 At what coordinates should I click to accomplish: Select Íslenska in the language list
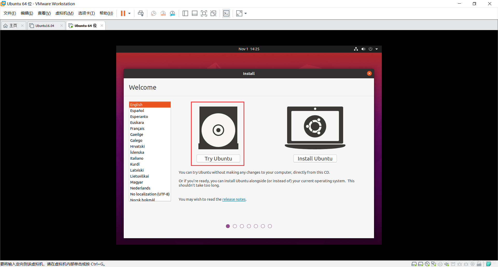coord(150,152)
